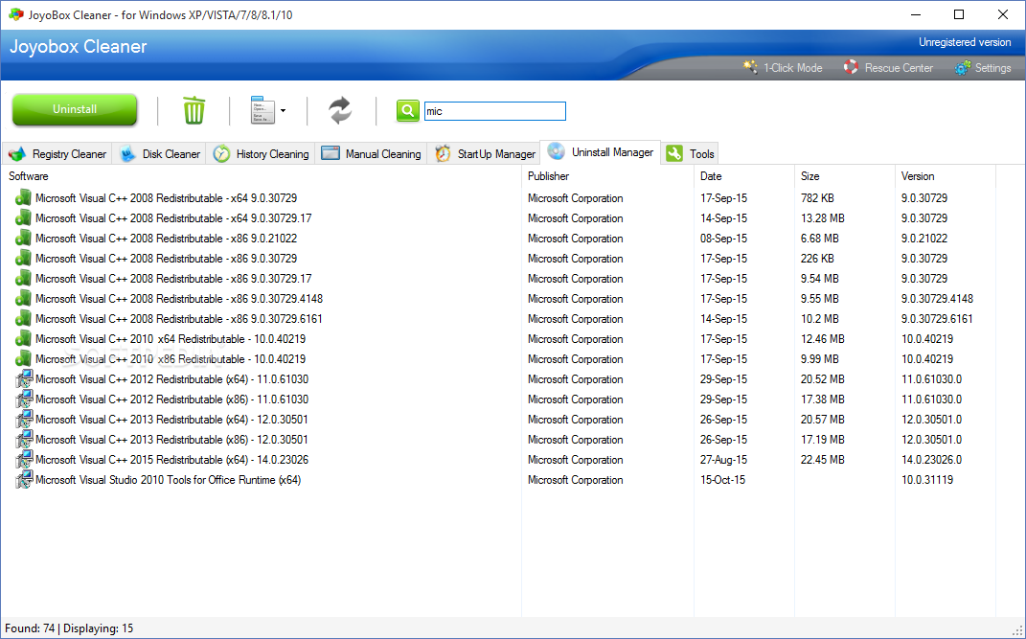Click the 1-Click Mode wand icon
The width and height of the screenshot is (1026, 639).
tap(750, 67)
